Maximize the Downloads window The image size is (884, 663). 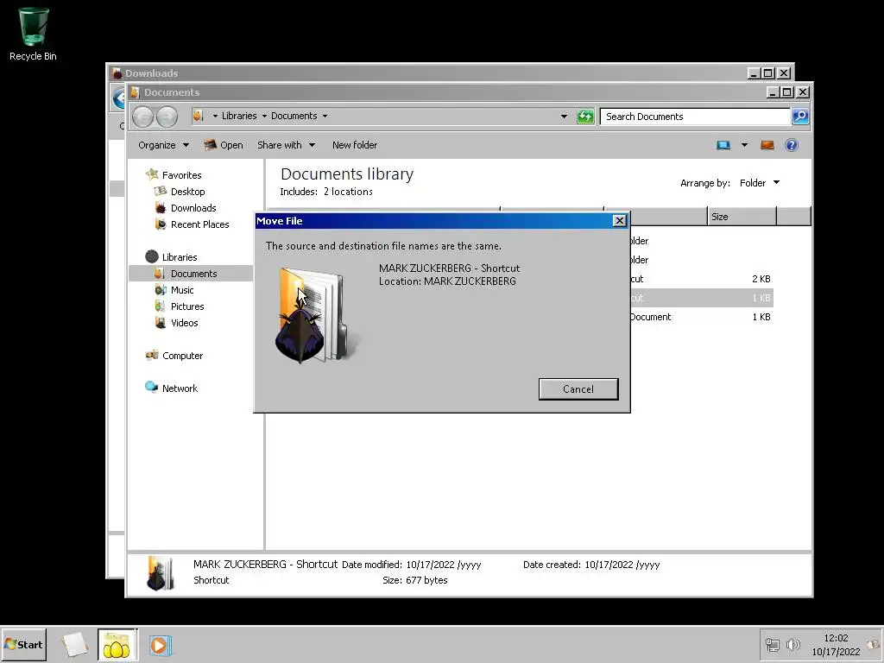pos(767,73)
